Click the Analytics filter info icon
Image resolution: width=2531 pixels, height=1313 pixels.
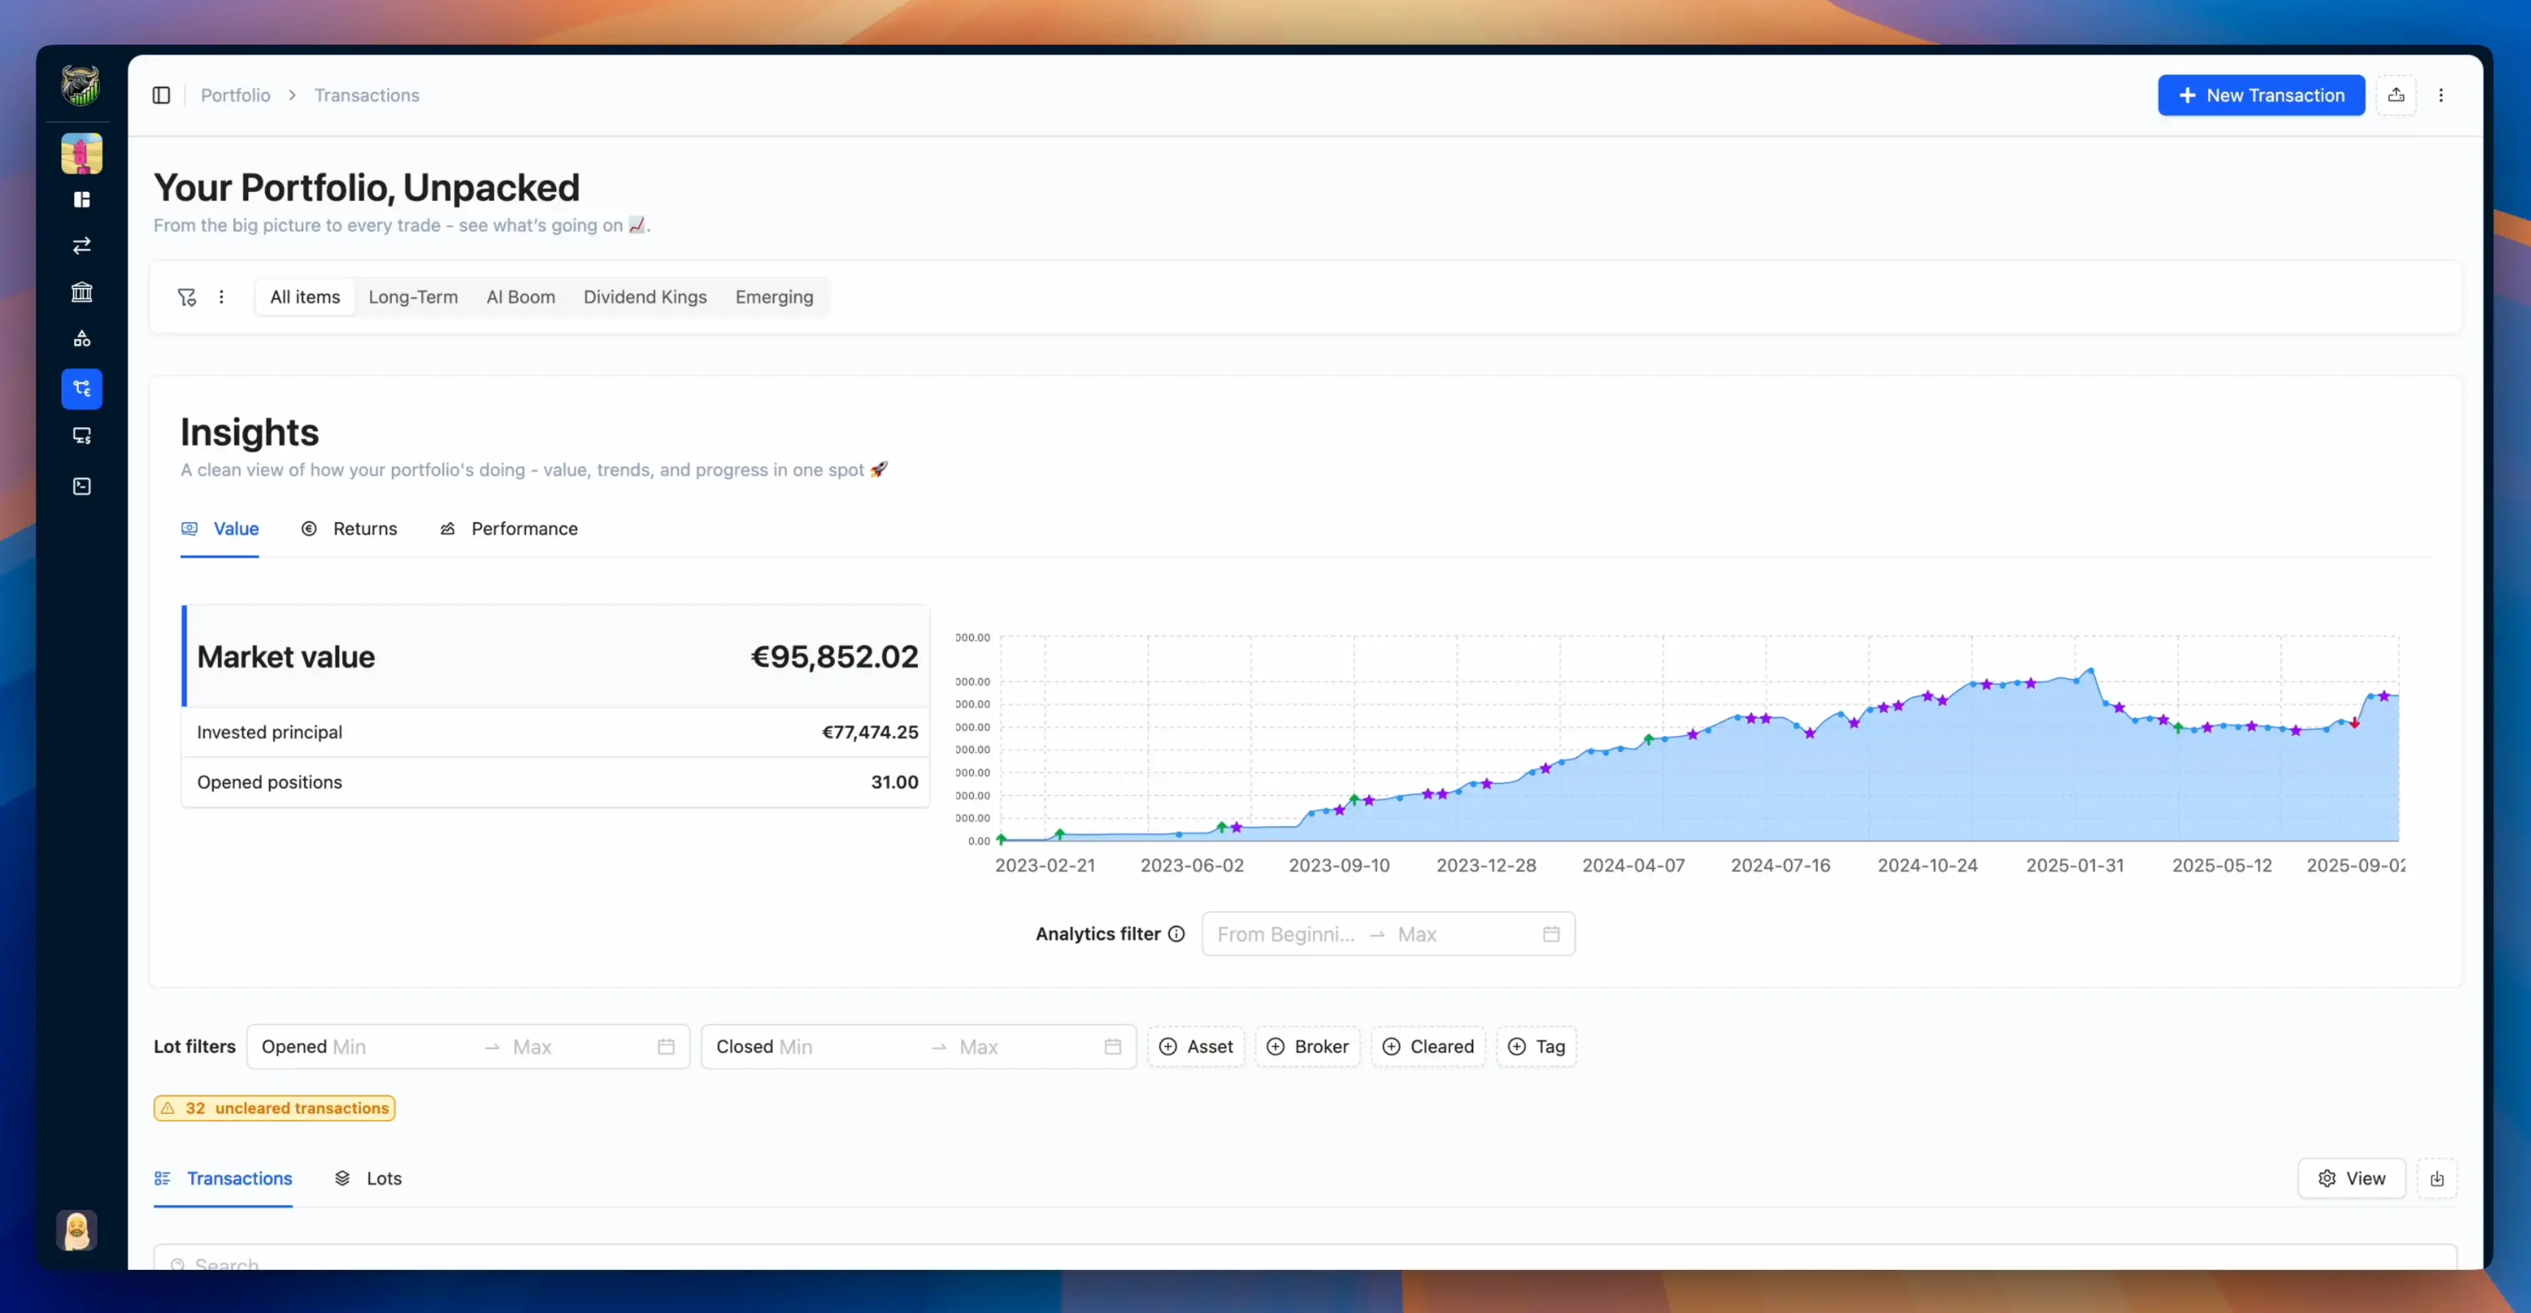(x=1176, y=934)
